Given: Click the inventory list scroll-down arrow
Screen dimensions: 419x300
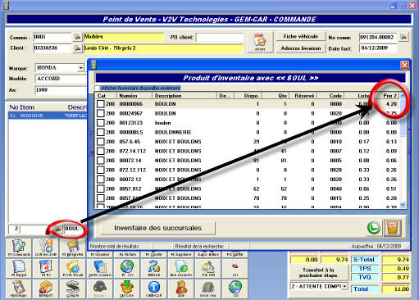Looking at the screenshot, I should click(x=403, y=205).
